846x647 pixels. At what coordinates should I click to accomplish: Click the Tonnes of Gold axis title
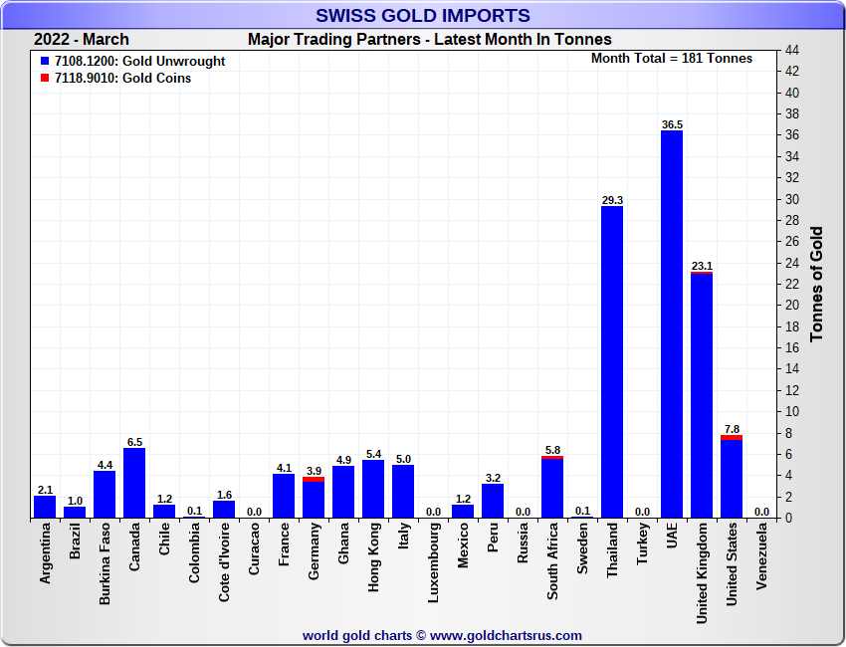(x=817, y=284)
